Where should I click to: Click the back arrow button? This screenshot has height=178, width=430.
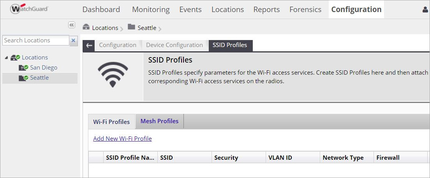coord(89,45)
